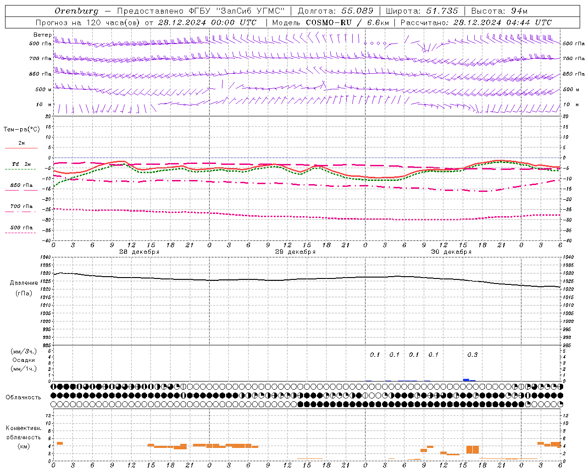Click the "(мм/1ч.)" precipitation unit label
The height and width of the screenshot is (469, 587).
24,369
